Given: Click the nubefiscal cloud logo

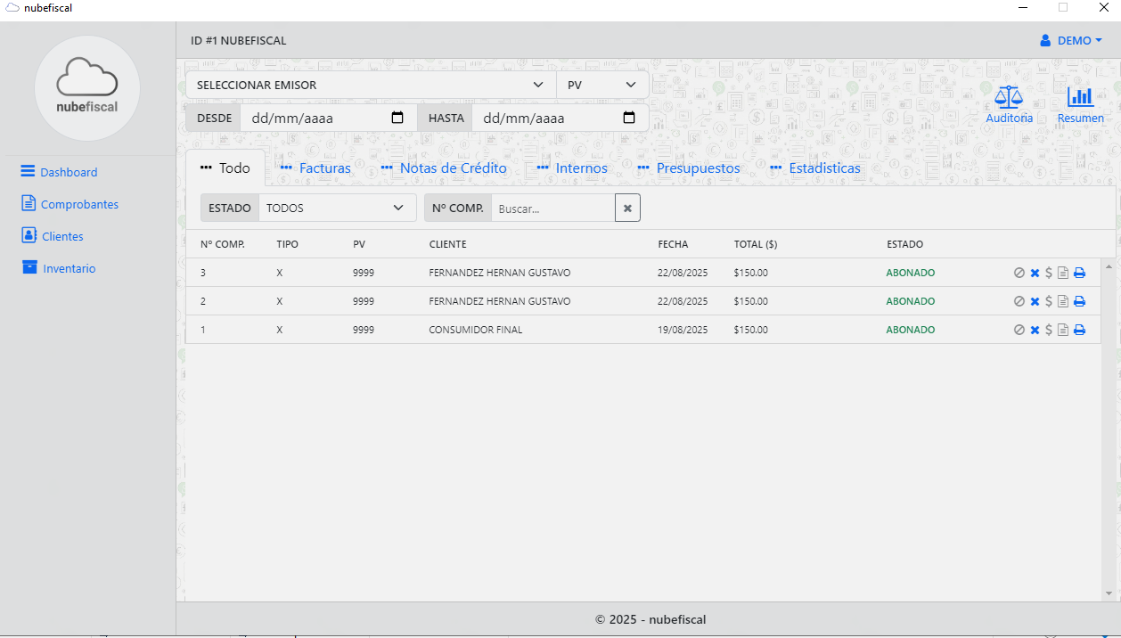Looking at the screenshot, I should 86,87.
